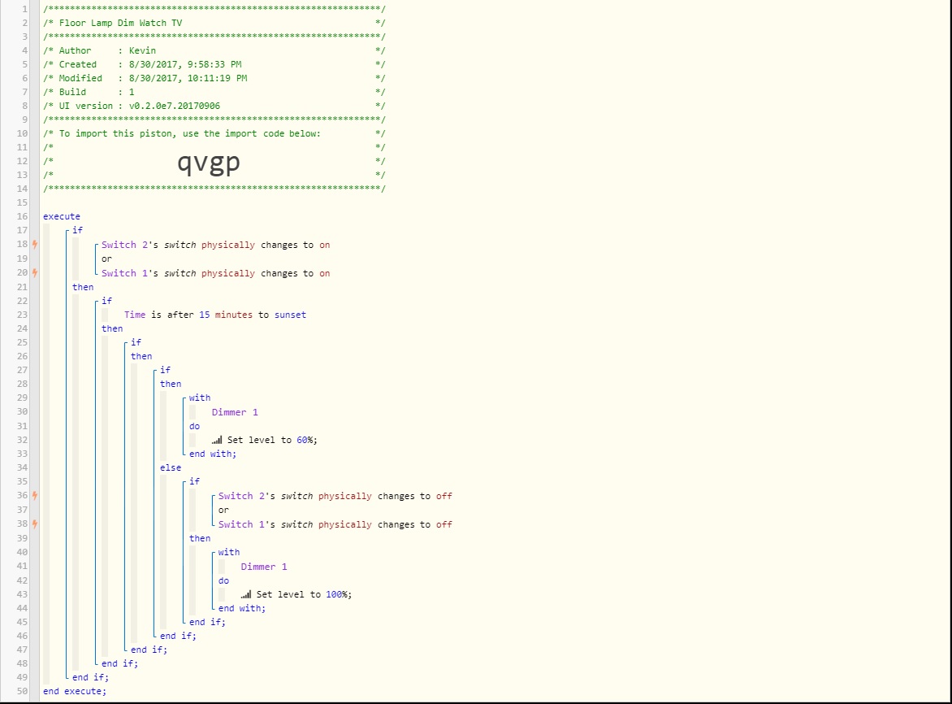Image resolution: width=952 pixels, height=704 pixels.
Task: Click 'end execute;' on line 50
Action: [x=75, y=691]
